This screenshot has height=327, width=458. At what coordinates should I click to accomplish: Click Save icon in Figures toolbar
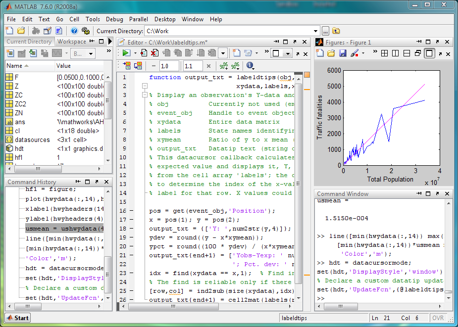342,53
